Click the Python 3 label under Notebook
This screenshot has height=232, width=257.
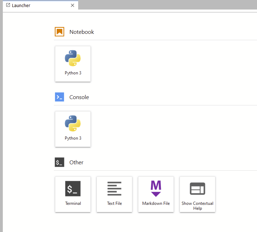pos(73,73)
